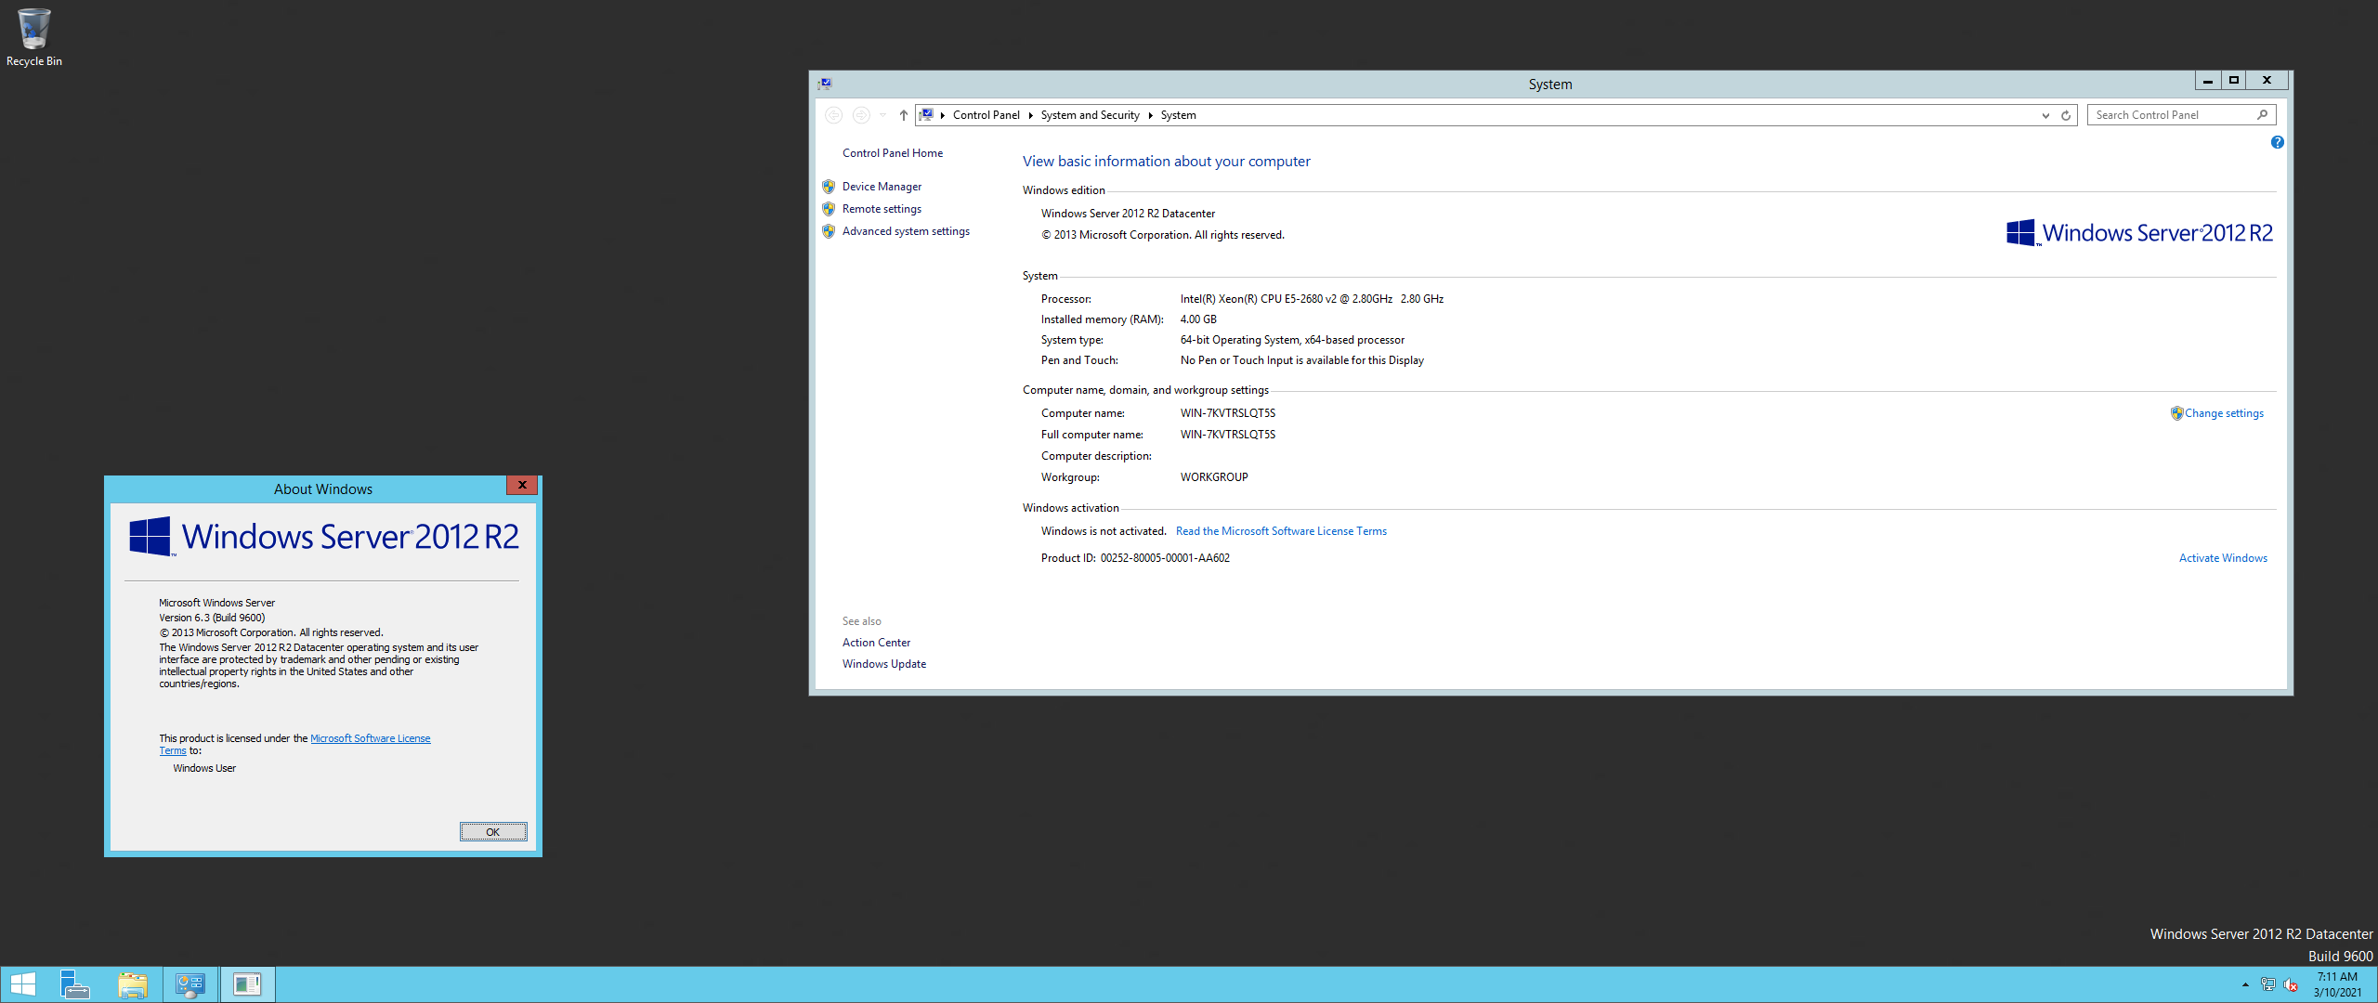Image resolution: width=2378 pixels, height=1003 pixels.
Task: Show hidden tray icons arrow
Action: click(2245, 984)
